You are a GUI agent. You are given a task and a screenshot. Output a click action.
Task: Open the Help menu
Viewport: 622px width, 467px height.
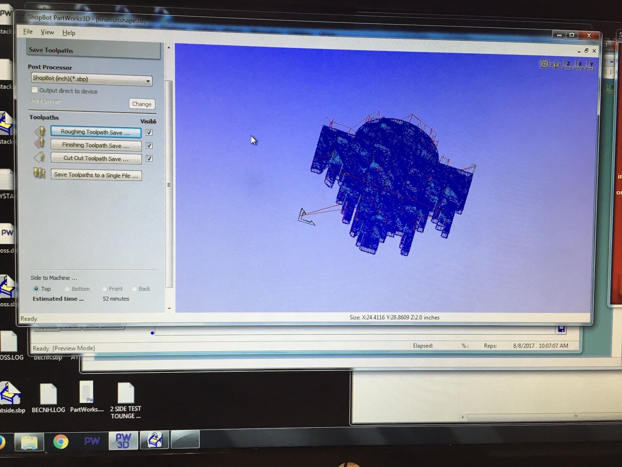69,33
